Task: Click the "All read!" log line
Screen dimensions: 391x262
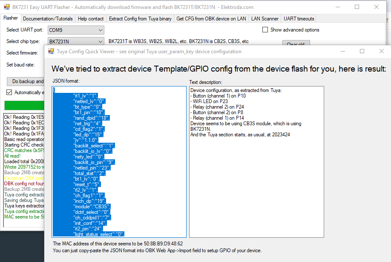Action: coord(12,155)
